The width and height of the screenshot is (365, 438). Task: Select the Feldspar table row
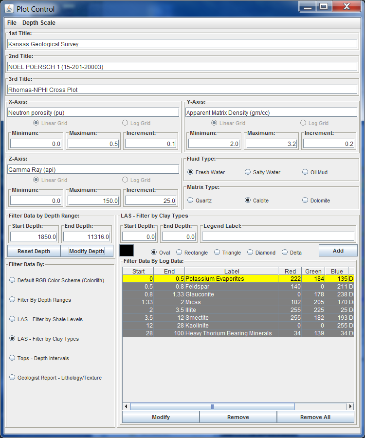pos(238,286)
